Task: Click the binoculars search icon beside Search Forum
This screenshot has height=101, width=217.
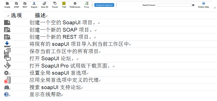Action: pyautogui.click(x=193, y=5)
